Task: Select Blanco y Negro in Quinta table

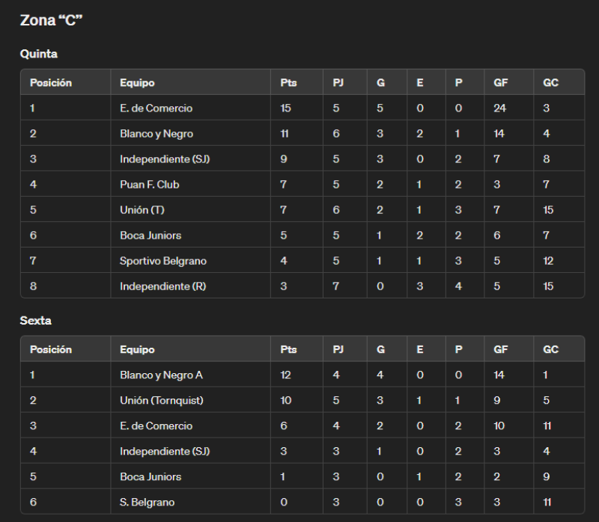Action: (x=156, y=134)
